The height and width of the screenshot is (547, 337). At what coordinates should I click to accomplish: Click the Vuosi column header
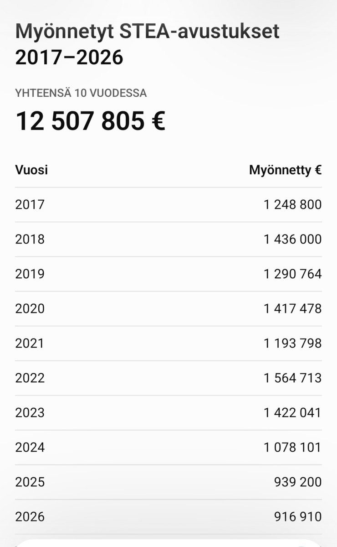click(x=31, y=170)
